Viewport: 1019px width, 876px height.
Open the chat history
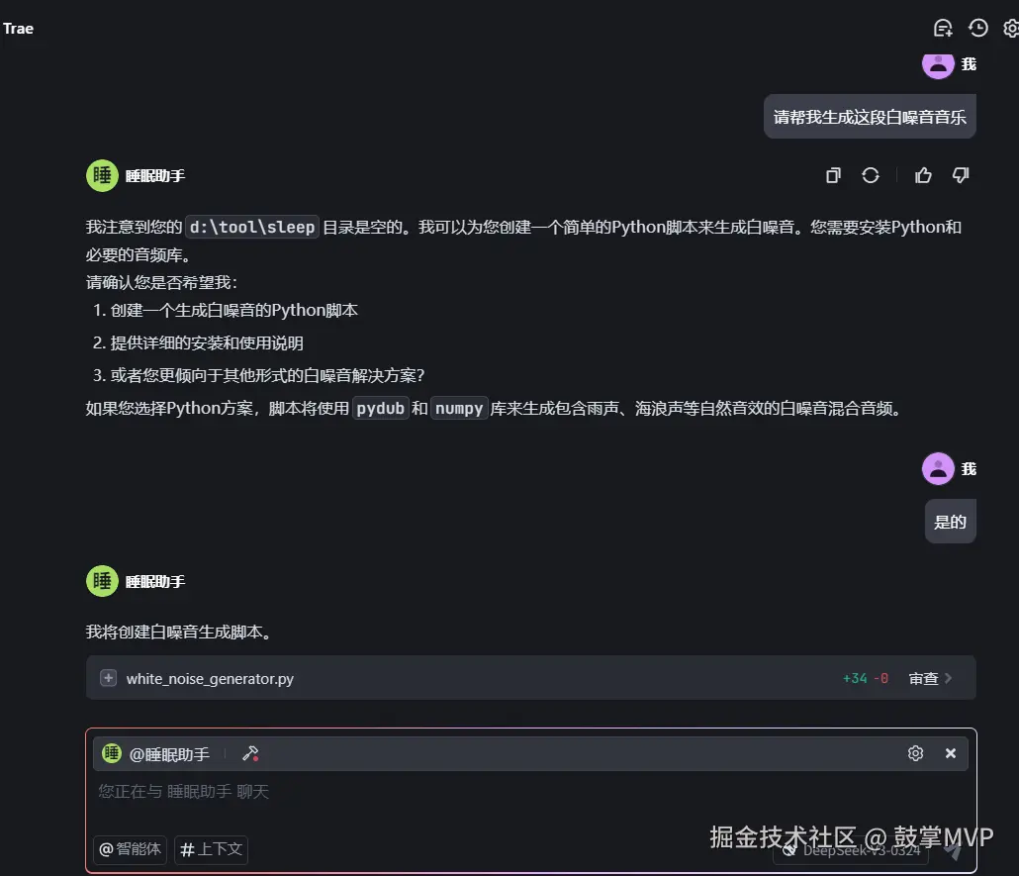(977, 28)
